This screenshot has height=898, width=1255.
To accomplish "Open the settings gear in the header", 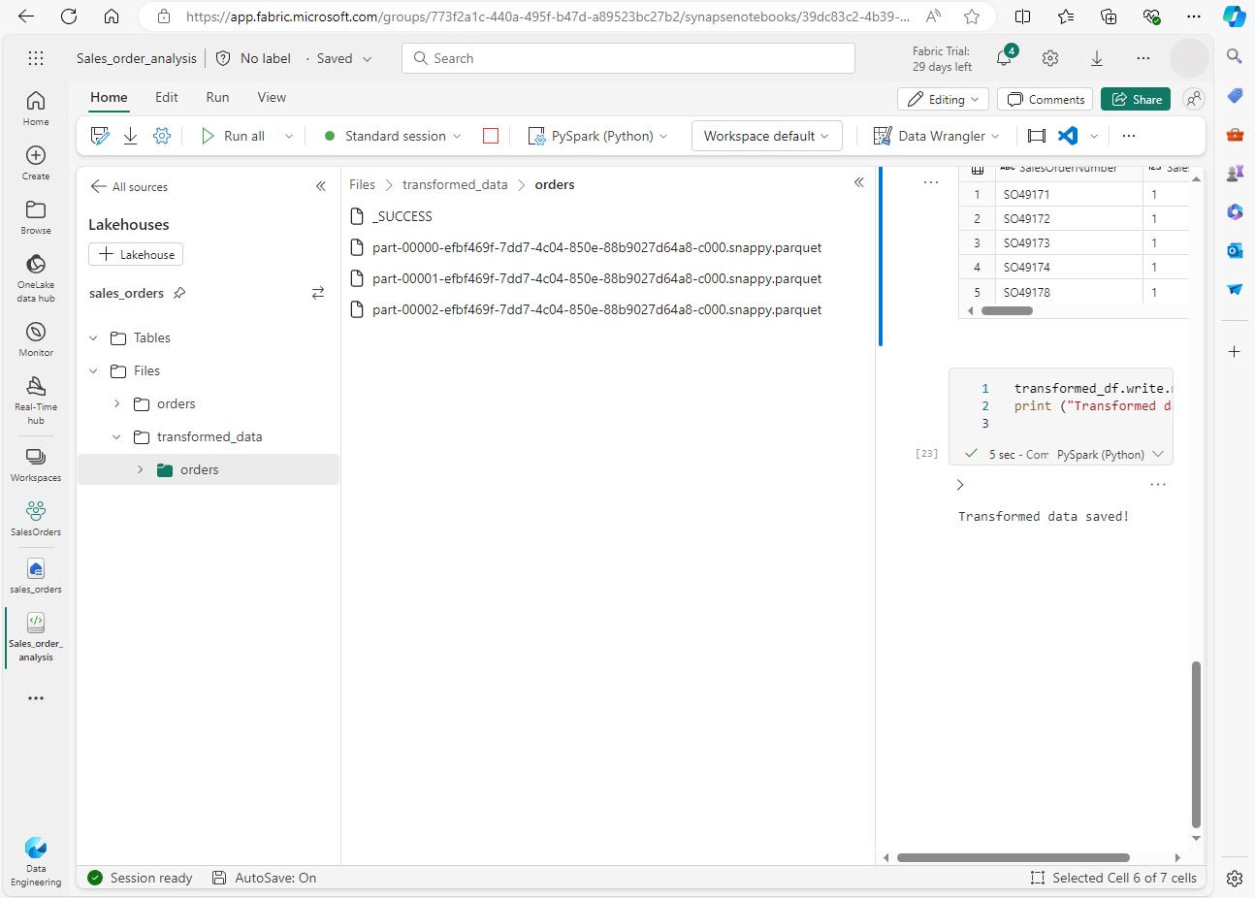I will [1050, 58].
